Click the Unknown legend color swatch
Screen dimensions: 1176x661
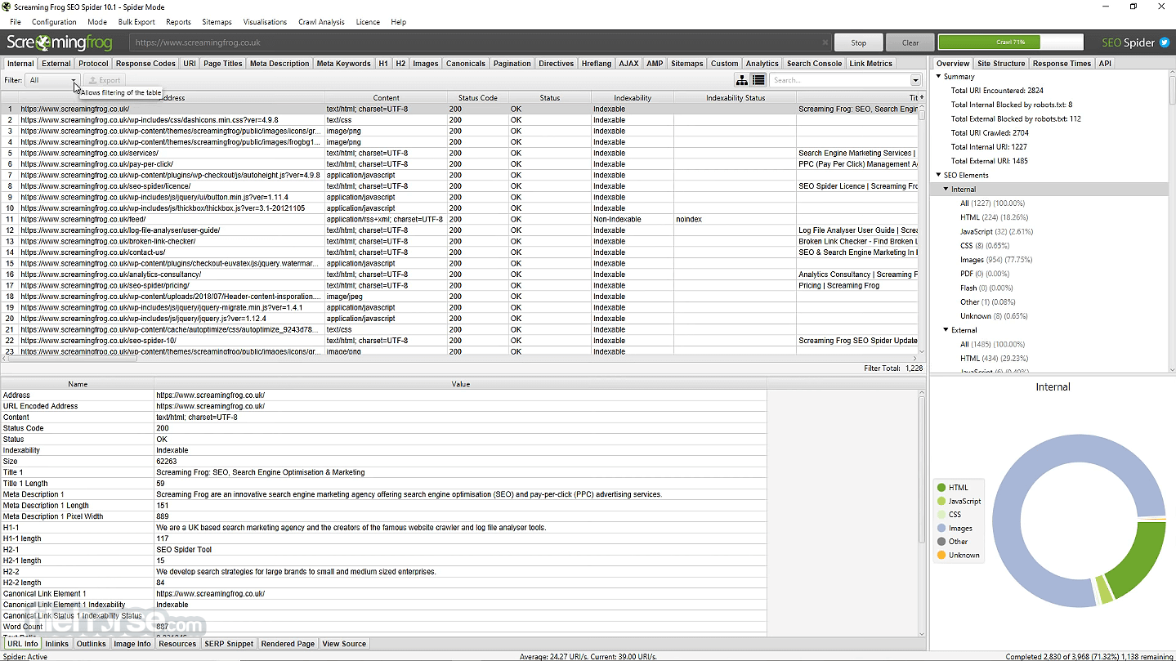(941, 556)
